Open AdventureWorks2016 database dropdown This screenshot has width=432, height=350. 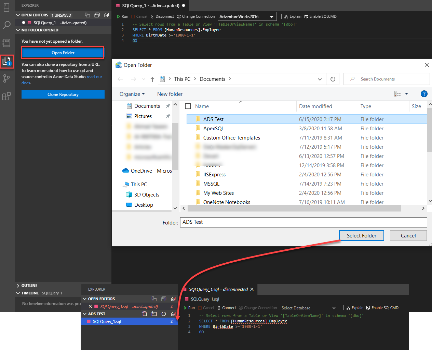pyautogui.click(x=247, y=16)
